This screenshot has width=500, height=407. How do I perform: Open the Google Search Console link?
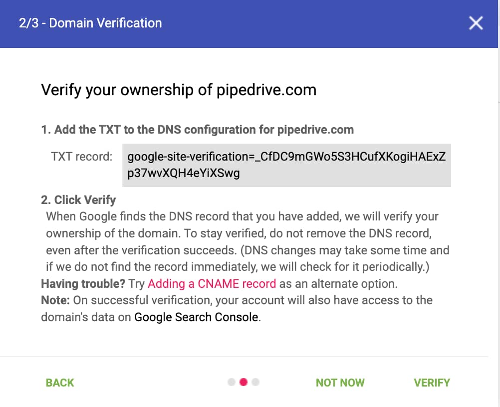(196, 317)
